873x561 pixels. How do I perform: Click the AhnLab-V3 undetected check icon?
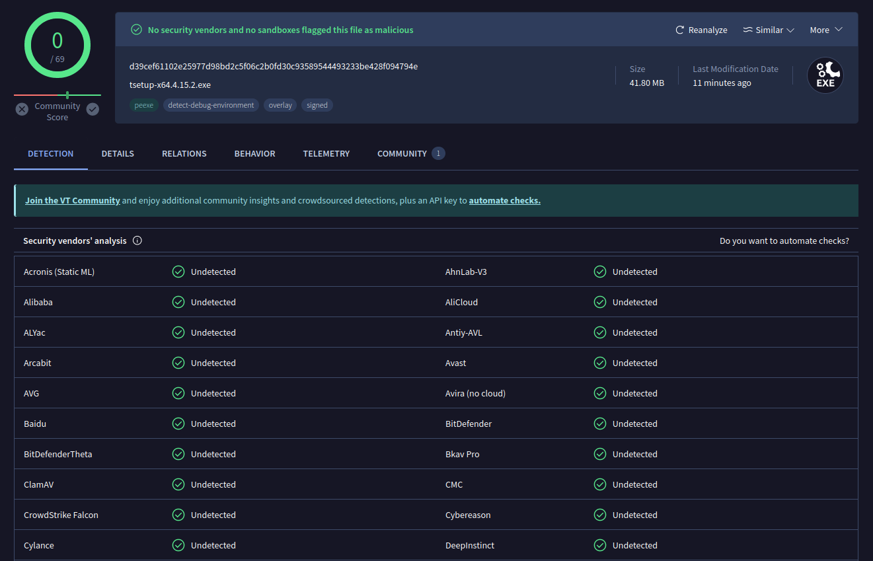coord(600,272)
